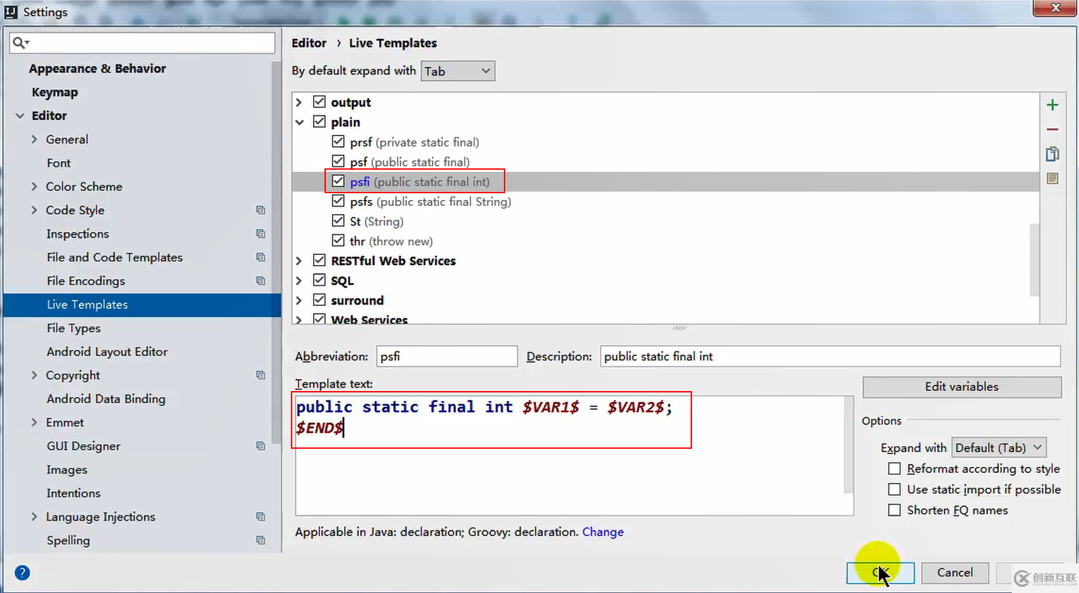Click Editor breadcrumb link
Image resolution: width=1079 pixels, height=593 pixels.
tap(309, 43)
